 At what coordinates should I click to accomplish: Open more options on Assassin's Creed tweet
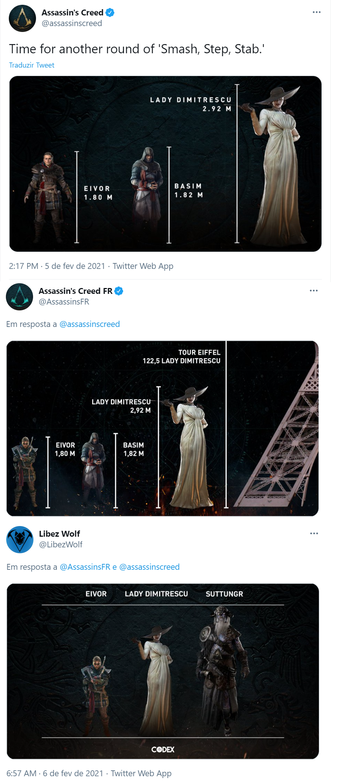[x=316, y=12]
